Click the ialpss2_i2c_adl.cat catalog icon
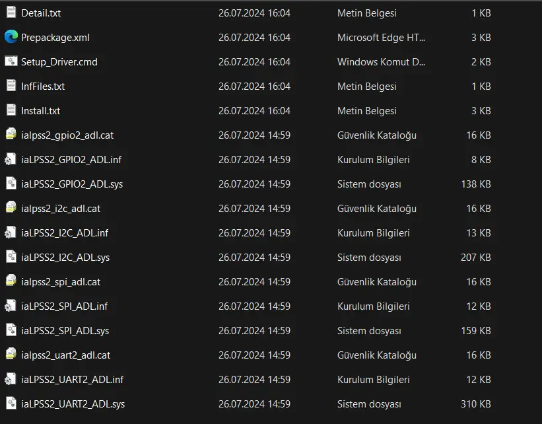Screen dimensions: 542x424 click(11, 208)
